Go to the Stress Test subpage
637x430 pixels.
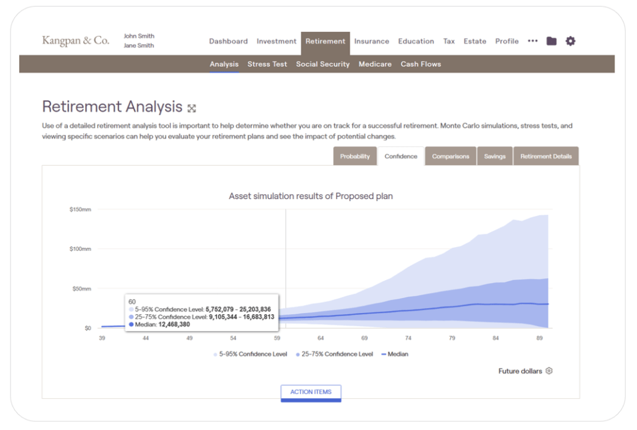[267, 64]
